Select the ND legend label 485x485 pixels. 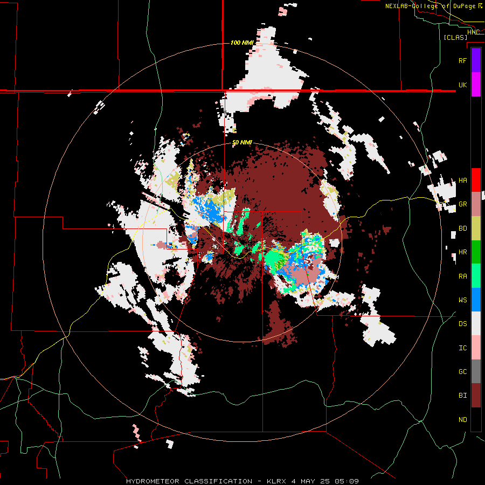[x=462, y=420]
